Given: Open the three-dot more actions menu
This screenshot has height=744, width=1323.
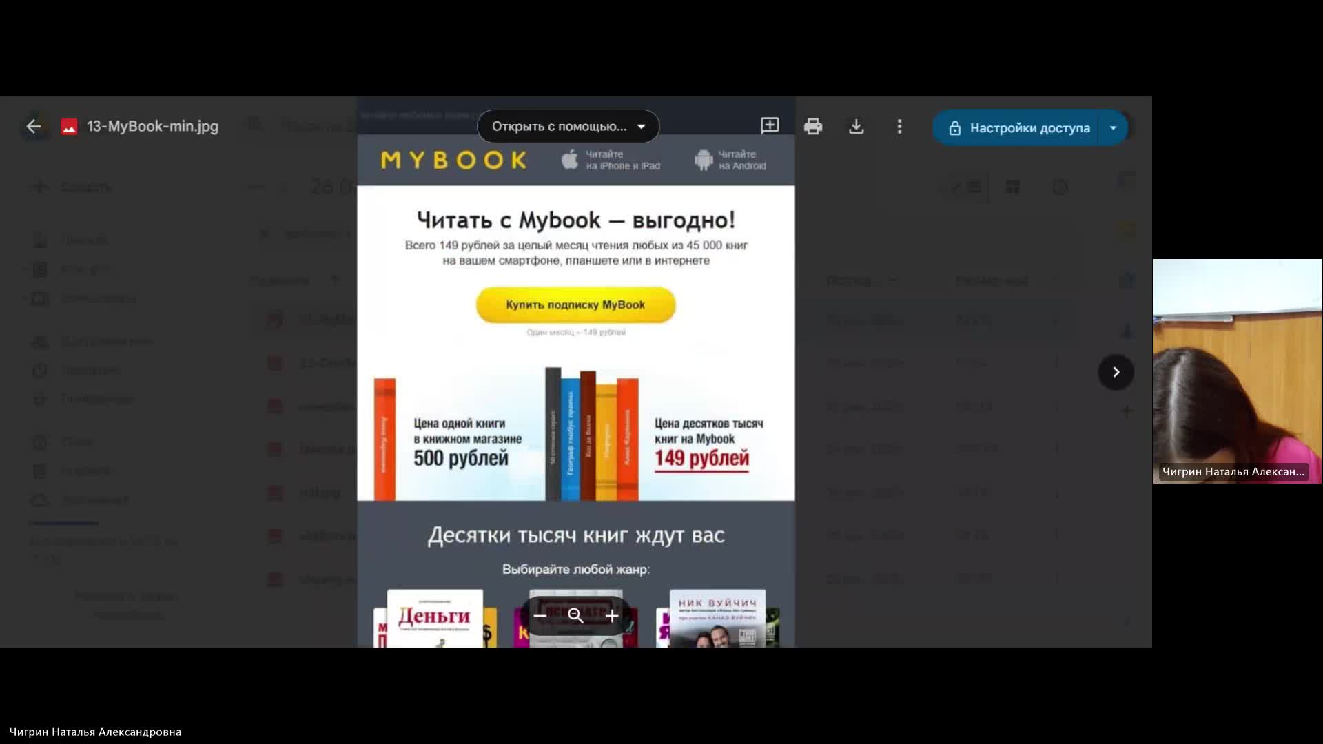Looking at the screenshot, I should [x=899, y=127].
